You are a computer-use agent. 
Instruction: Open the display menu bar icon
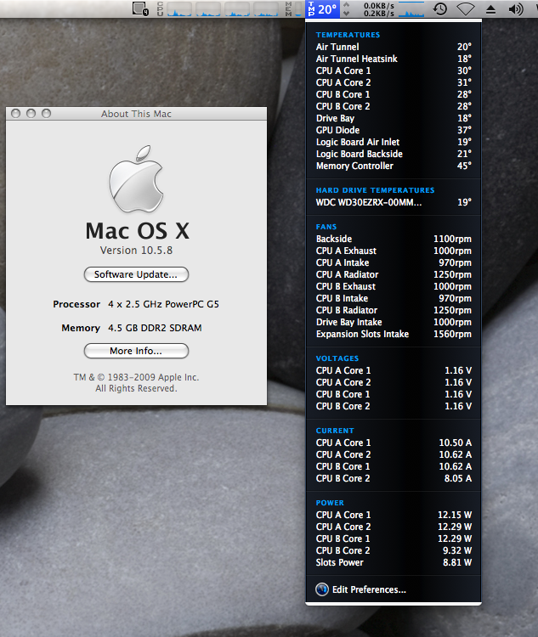coord(141,8)
